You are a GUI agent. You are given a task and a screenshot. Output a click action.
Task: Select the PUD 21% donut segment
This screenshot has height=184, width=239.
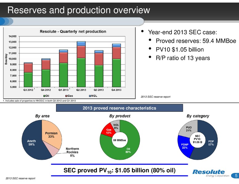point(189,129)
